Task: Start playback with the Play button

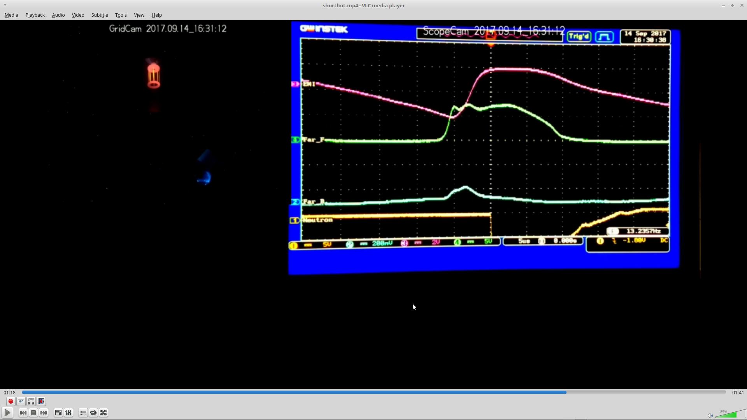Action: click(7, 413)
